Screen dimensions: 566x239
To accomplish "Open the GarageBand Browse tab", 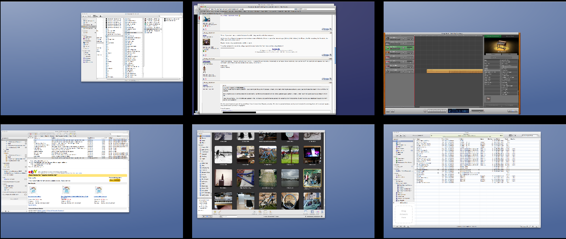I will (493, 54).
